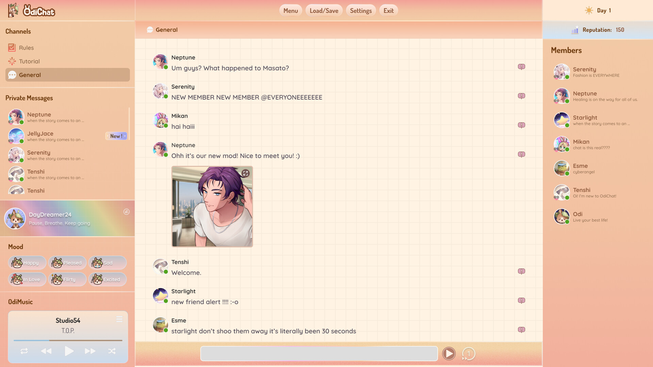Toggle repeat in OdiMusic player
The height and width of the screenshot is (367, 653).
tap(24, 351)
